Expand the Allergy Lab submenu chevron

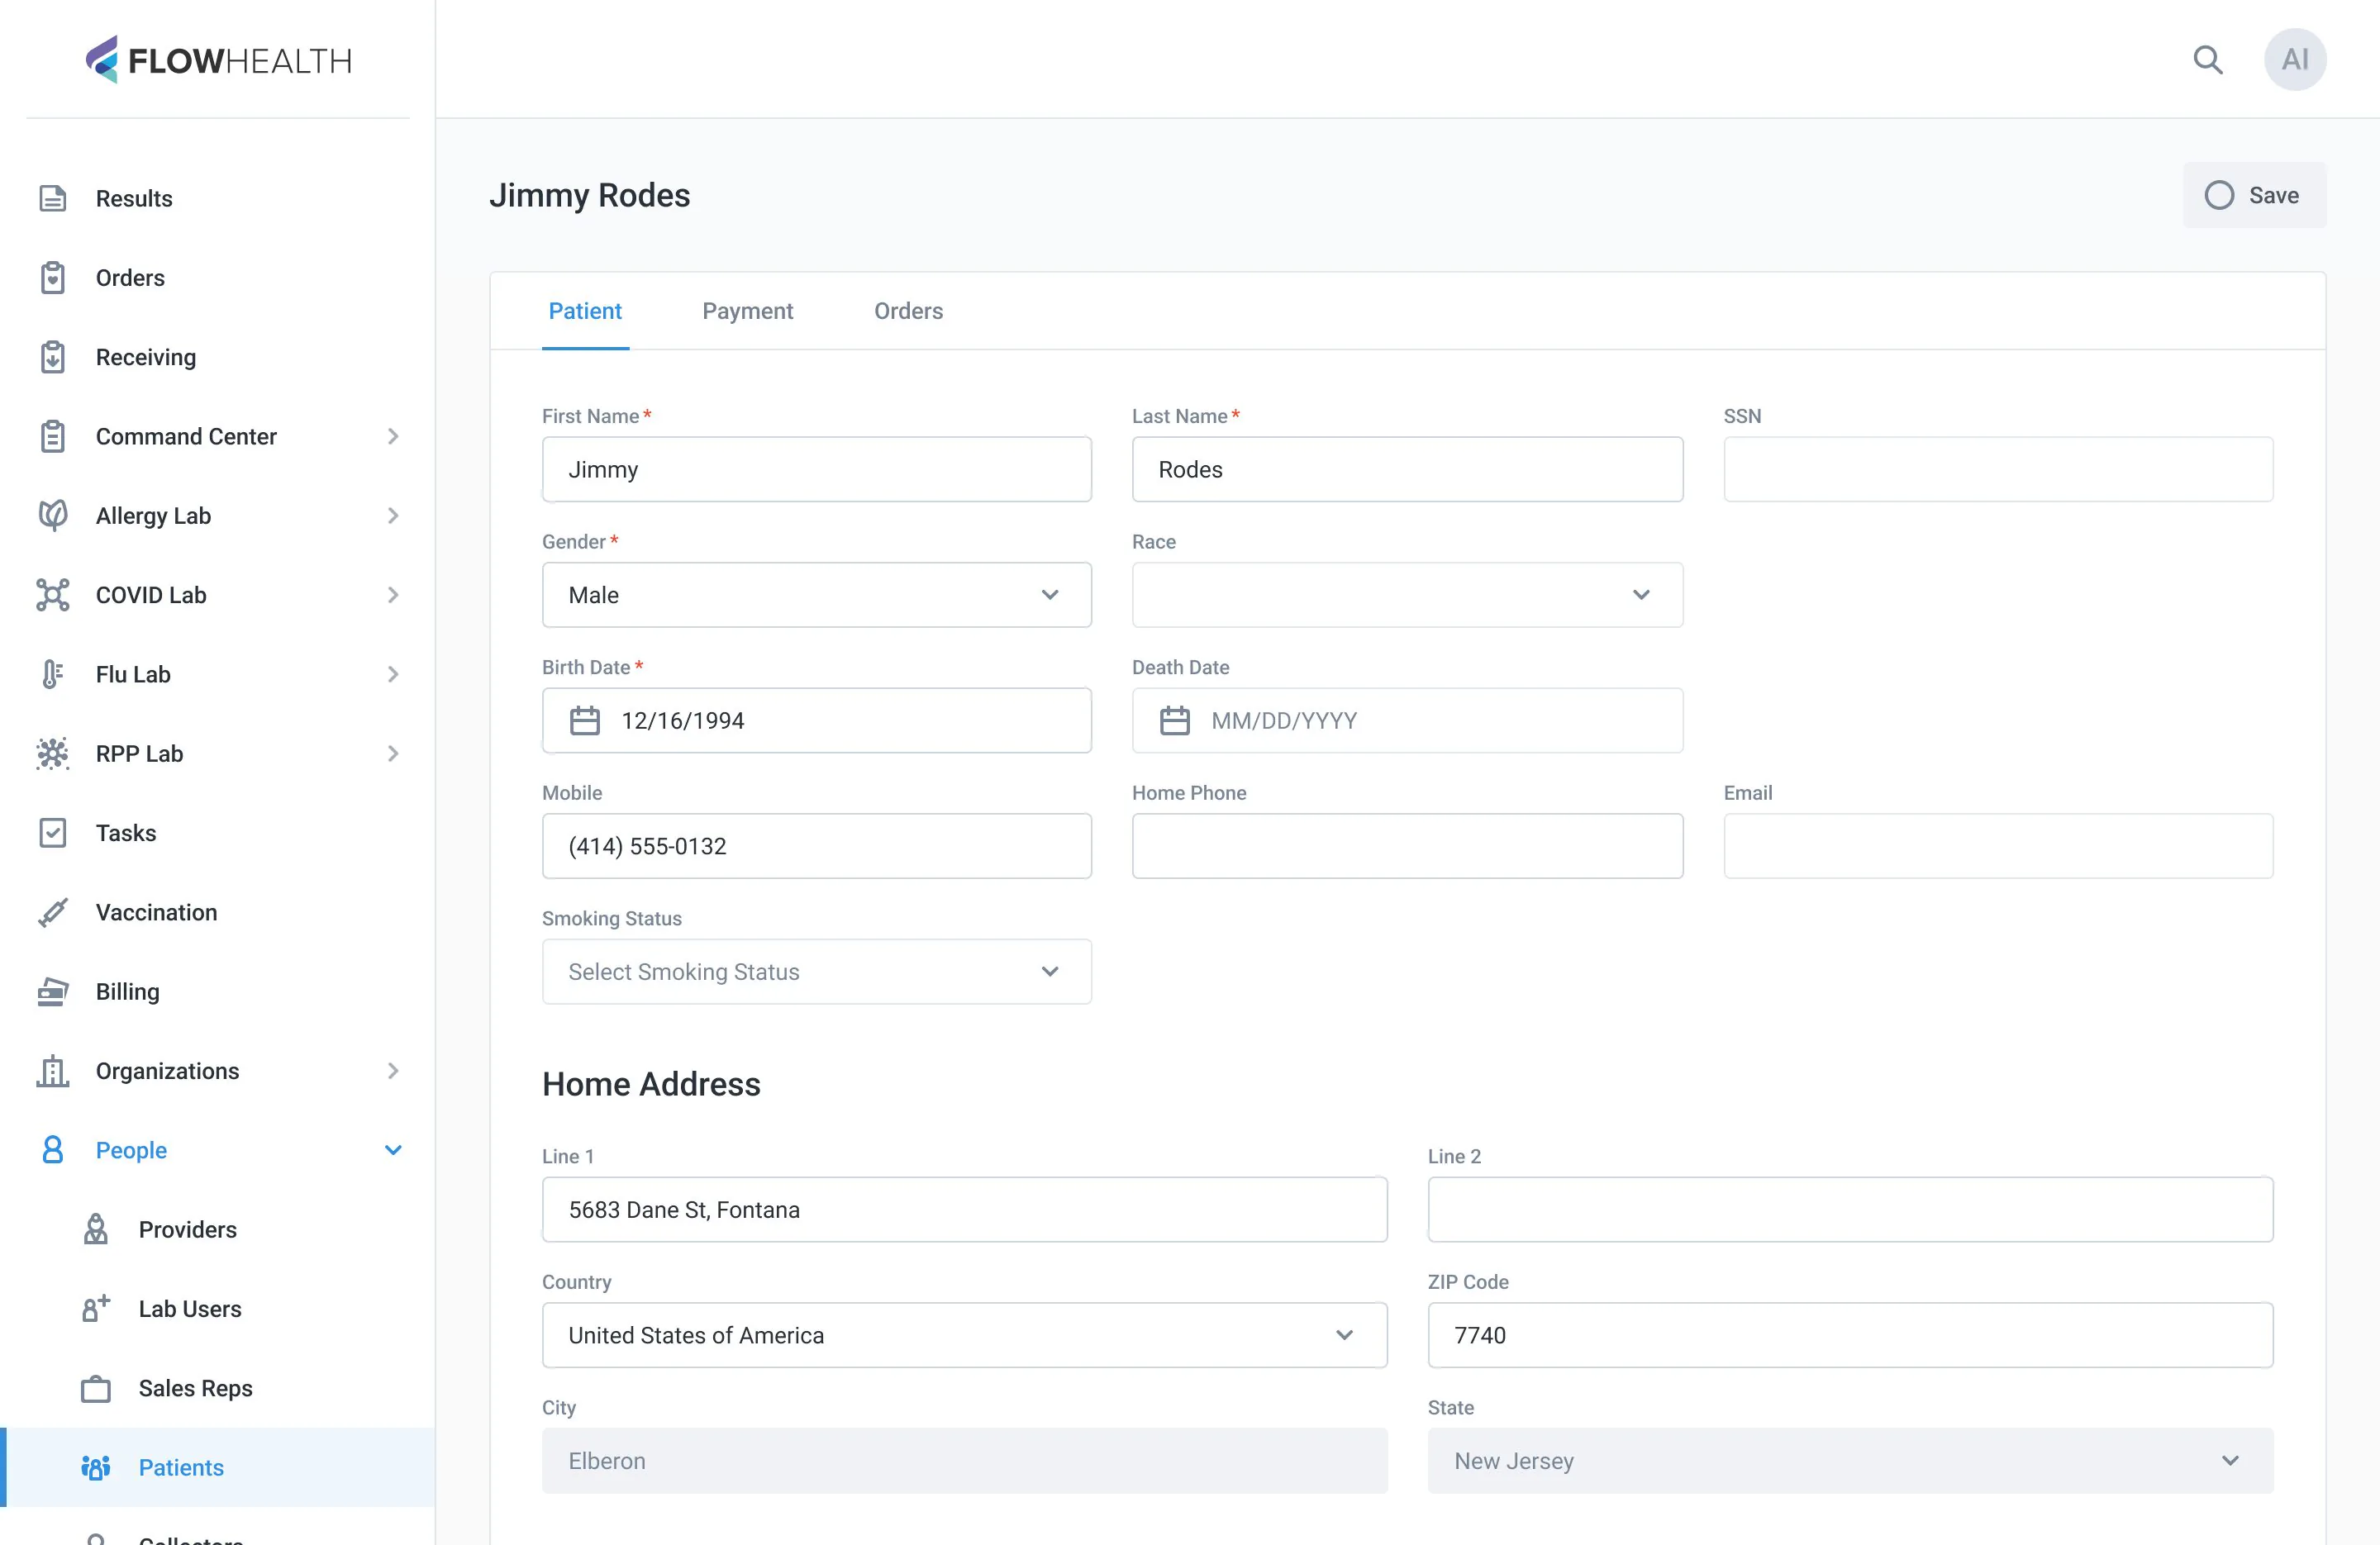tap(393, 515)
